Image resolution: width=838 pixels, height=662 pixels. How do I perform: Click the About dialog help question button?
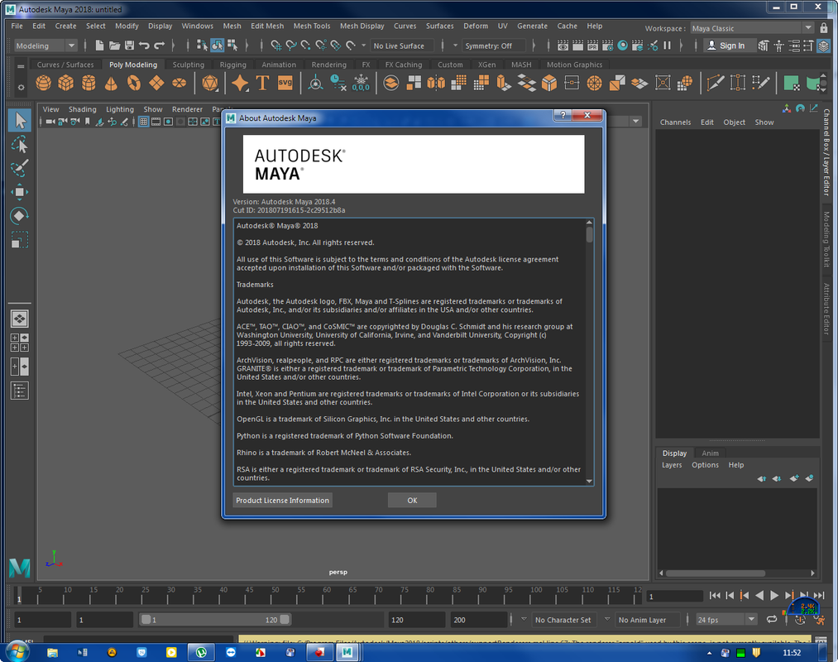coord(563,115)
